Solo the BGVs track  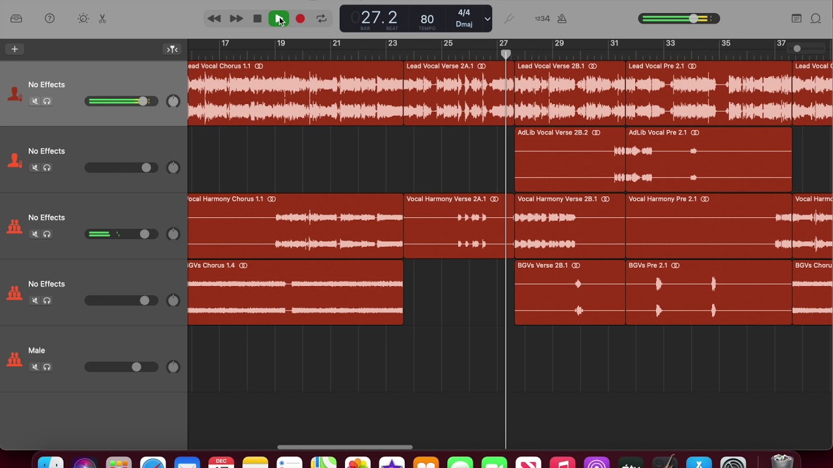(x=47, y=300)
